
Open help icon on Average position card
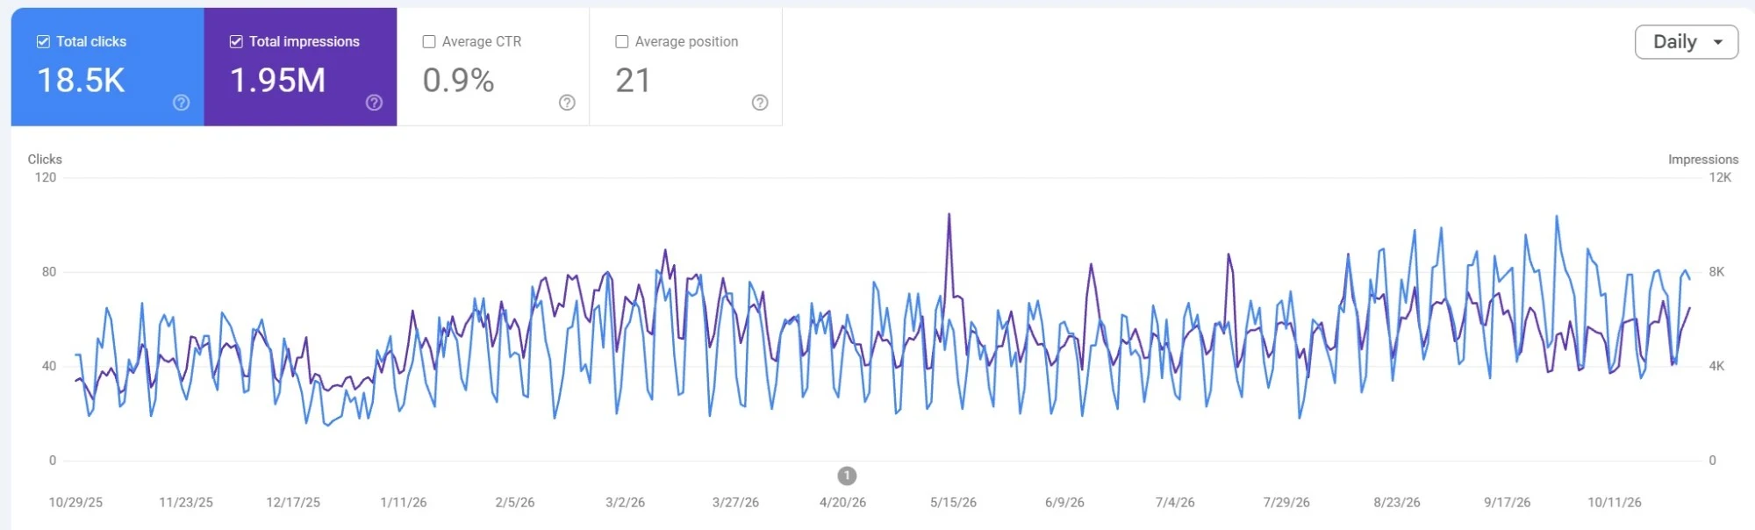coord(761,103)
